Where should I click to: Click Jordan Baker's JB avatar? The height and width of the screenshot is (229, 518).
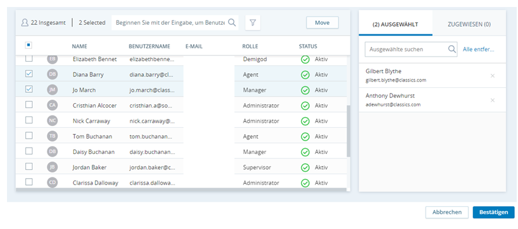point(52,167)
